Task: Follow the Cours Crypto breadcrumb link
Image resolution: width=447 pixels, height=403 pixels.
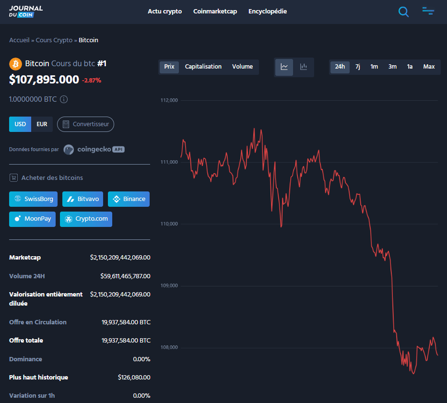Action: tap(54, 40)
